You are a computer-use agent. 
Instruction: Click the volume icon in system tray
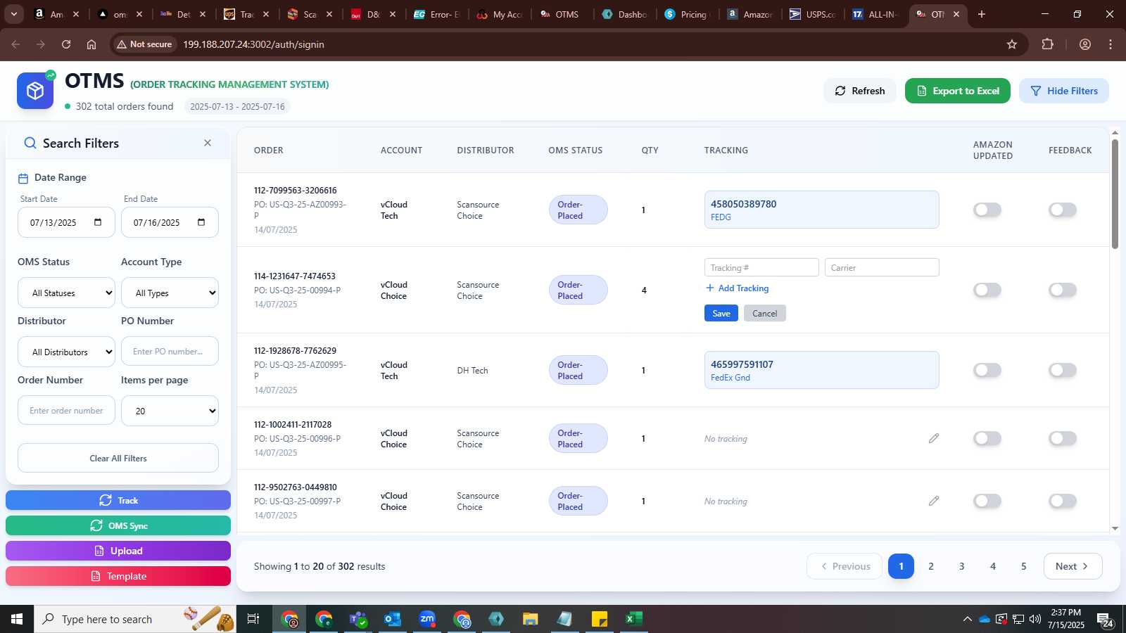(x=1035, y=619)
